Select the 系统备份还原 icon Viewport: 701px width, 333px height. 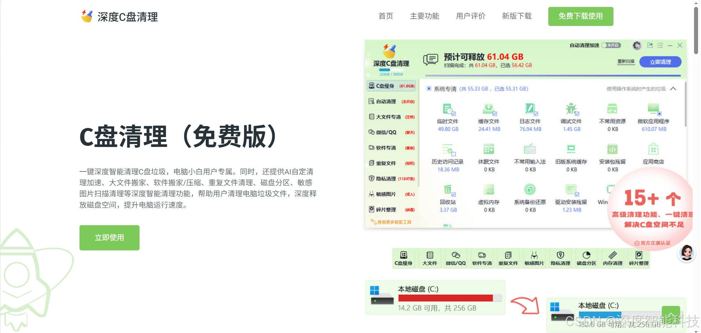[530, 189]
